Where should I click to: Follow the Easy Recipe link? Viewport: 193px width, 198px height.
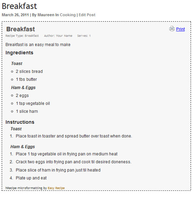click(56, 188)
